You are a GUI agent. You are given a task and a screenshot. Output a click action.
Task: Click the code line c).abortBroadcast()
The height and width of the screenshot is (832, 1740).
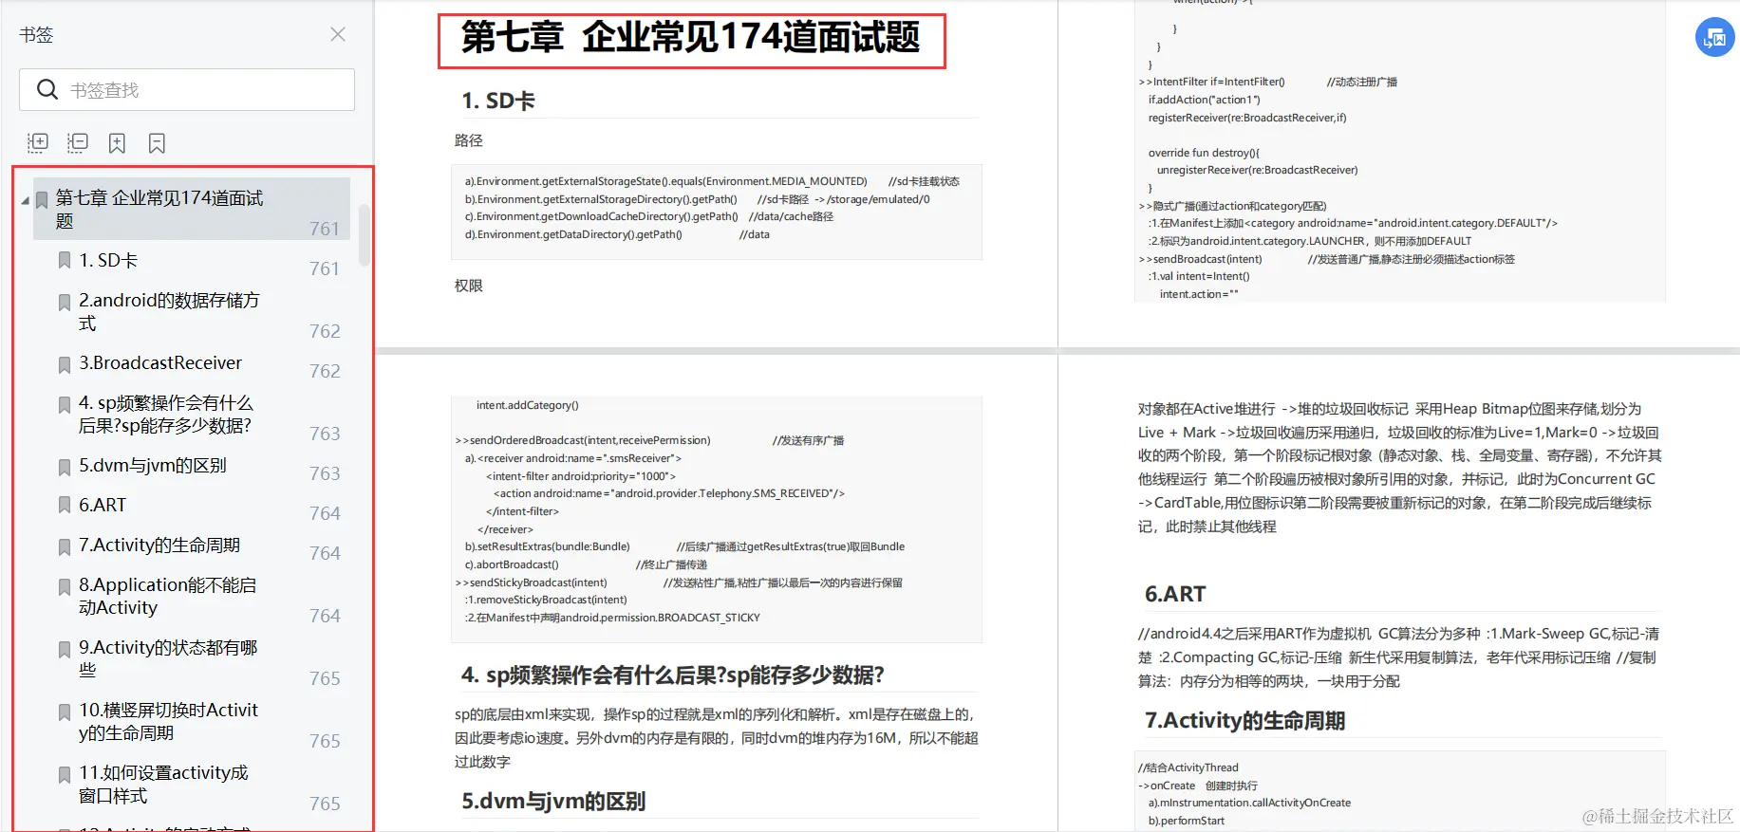coord(512,564)
